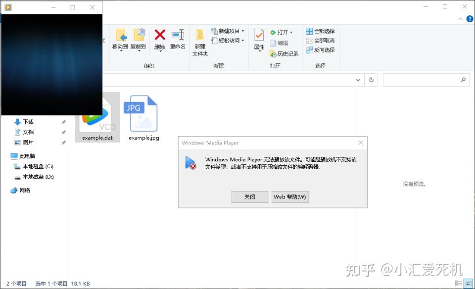This screenshot has width=475, height=289.
Task: Expand the address bar history dropdown
Action: click(x=358, y=80)
